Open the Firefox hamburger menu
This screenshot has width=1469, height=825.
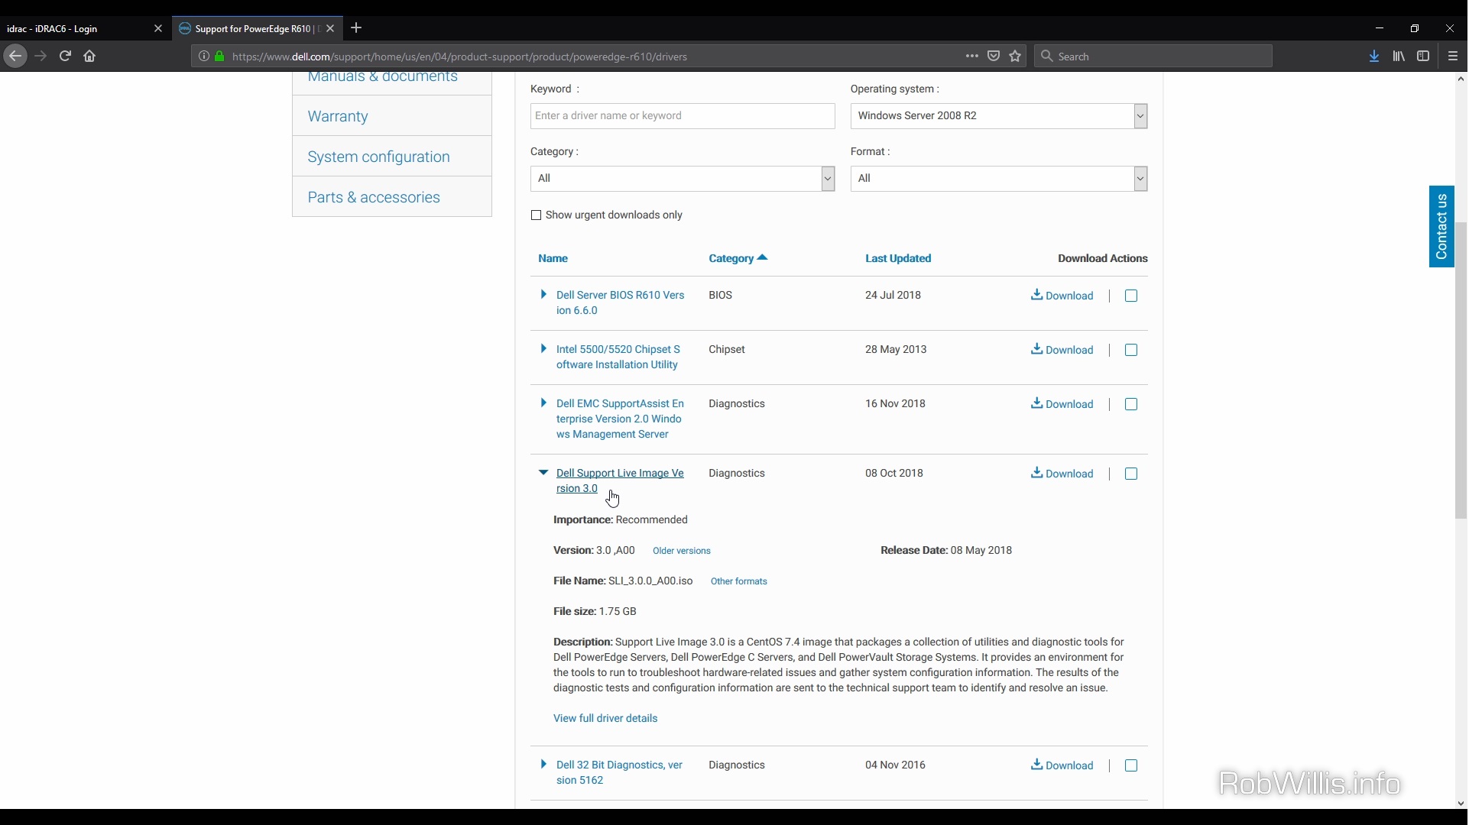click(1454, 57)
